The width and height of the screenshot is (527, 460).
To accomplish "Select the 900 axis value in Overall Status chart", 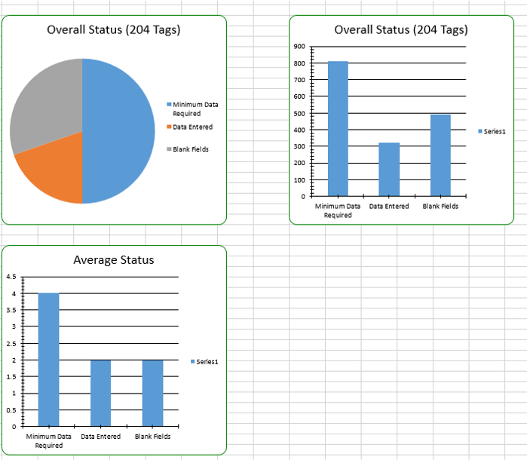I will click(x=299, y=47).
